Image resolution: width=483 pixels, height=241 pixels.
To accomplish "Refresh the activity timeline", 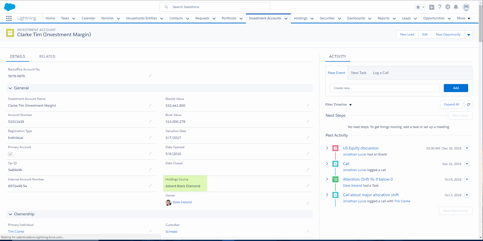I will [468, 104].
